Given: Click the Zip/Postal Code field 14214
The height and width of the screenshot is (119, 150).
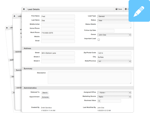Looking at the screenshot, I should click(x=114, y=53).
